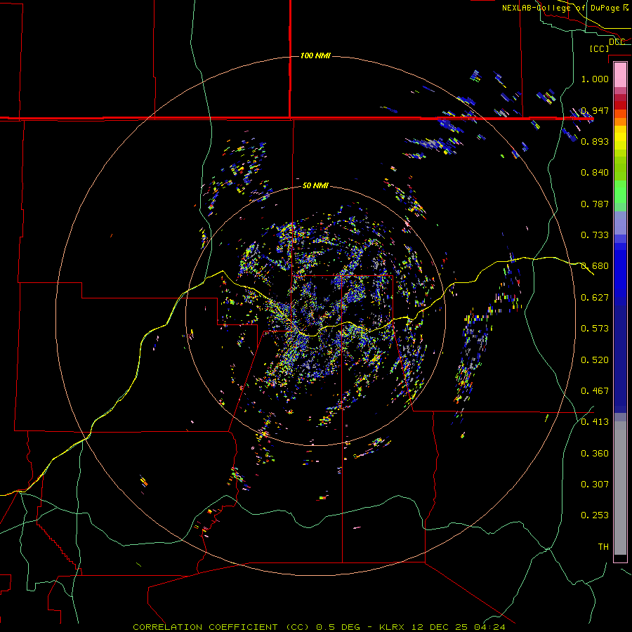Pick the yellow segment of the color bar

[620, 138]
